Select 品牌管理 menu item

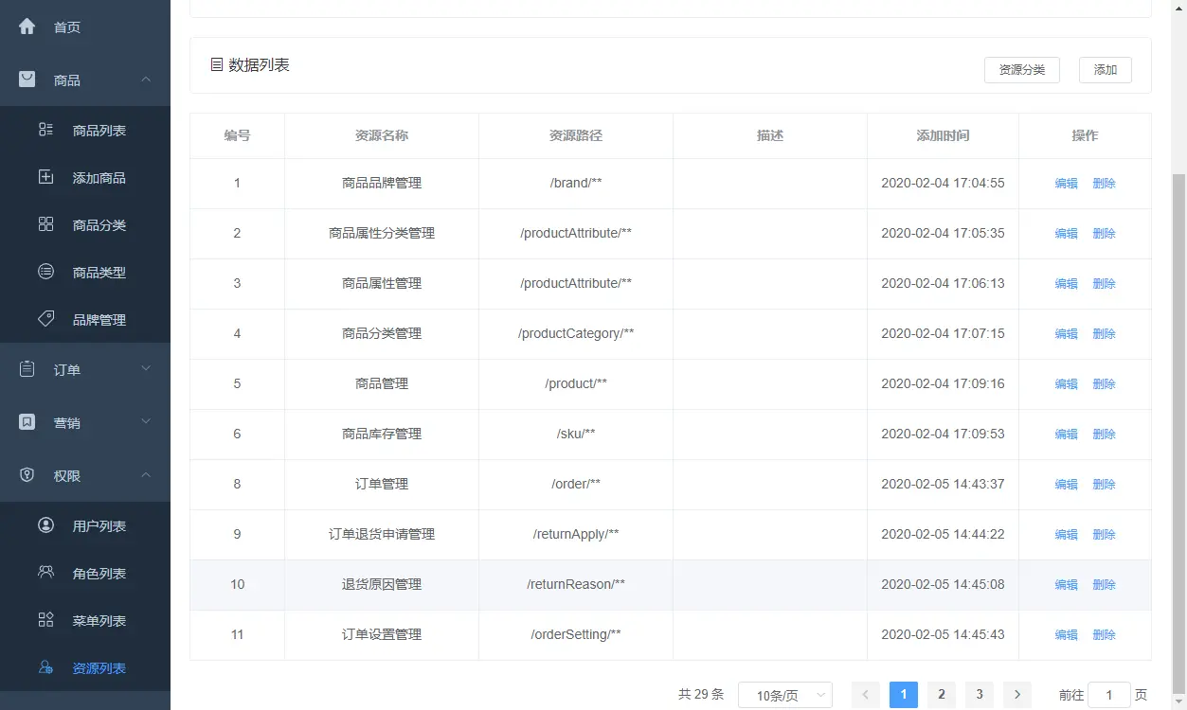[x=85, y=319]
